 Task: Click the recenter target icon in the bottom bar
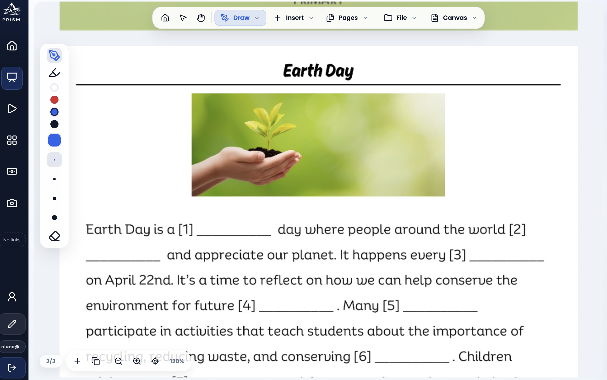(155, 361)
